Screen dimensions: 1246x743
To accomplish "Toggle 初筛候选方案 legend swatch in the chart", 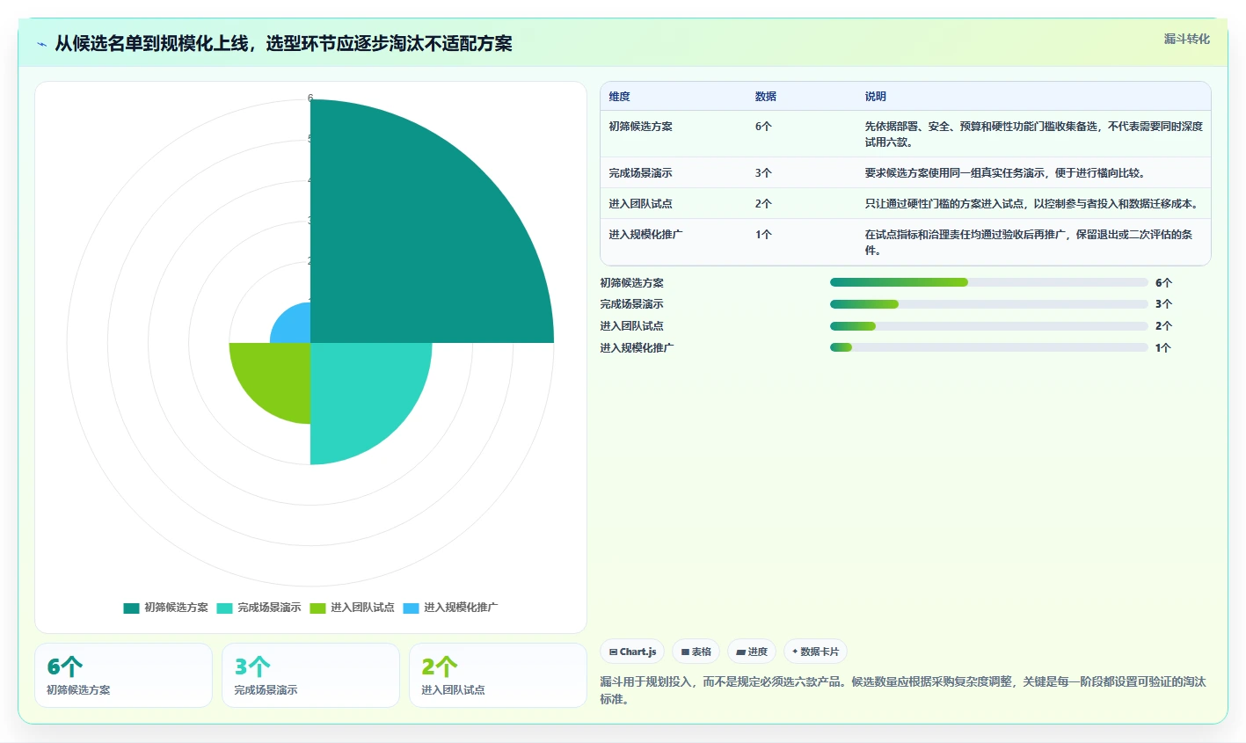I will point(131,608).
